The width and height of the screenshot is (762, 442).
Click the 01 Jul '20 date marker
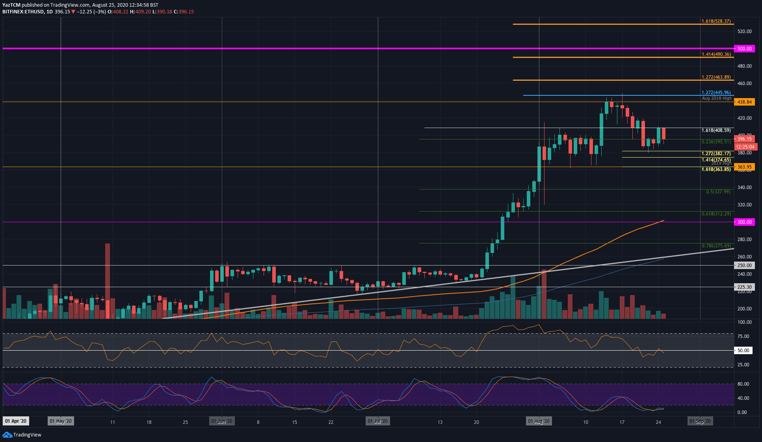pyautogui.click(x=378, y=421)
